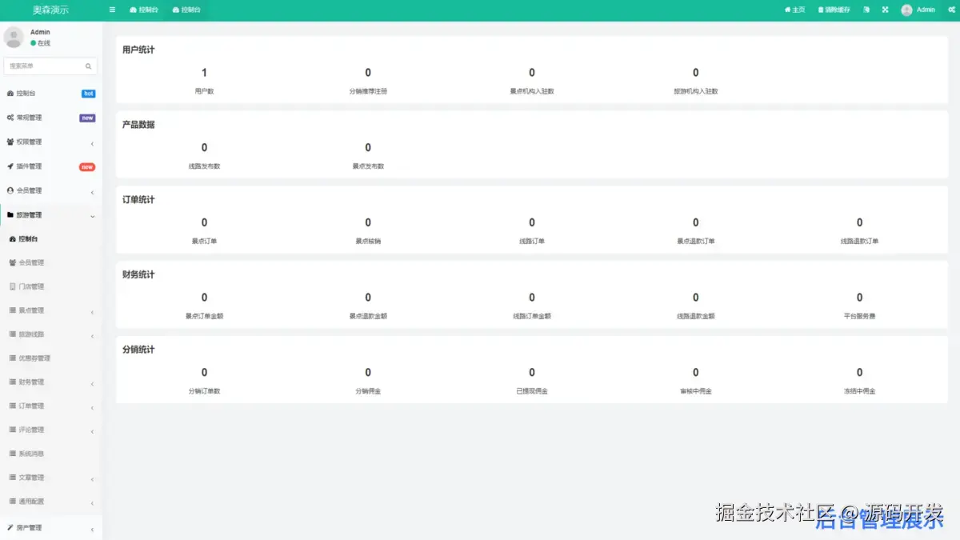Expand 旅游线路 submenu chevron
Screen dimensions: 960x540
click(92, 336)
